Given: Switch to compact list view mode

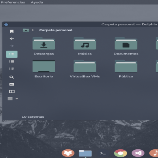Looking at the screenshot, I should click(12, 62).
